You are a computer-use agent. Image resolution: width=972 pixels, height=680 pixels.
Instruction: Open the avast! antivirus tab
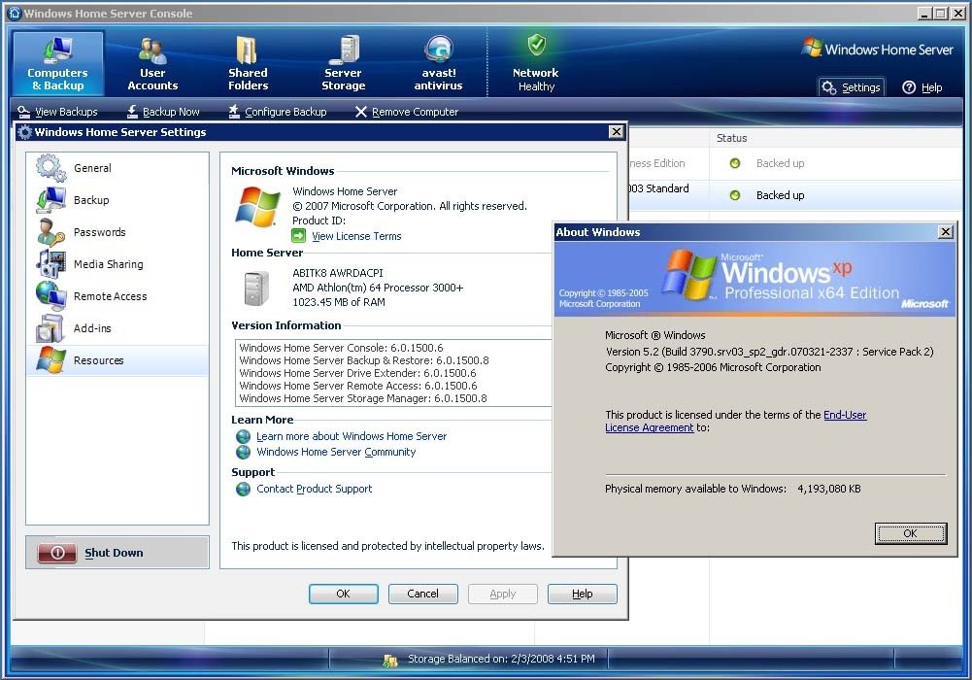438,63
